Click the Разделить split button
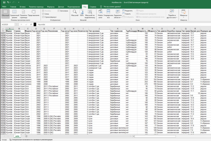This screenshot has height=141, width=211. 128,11
